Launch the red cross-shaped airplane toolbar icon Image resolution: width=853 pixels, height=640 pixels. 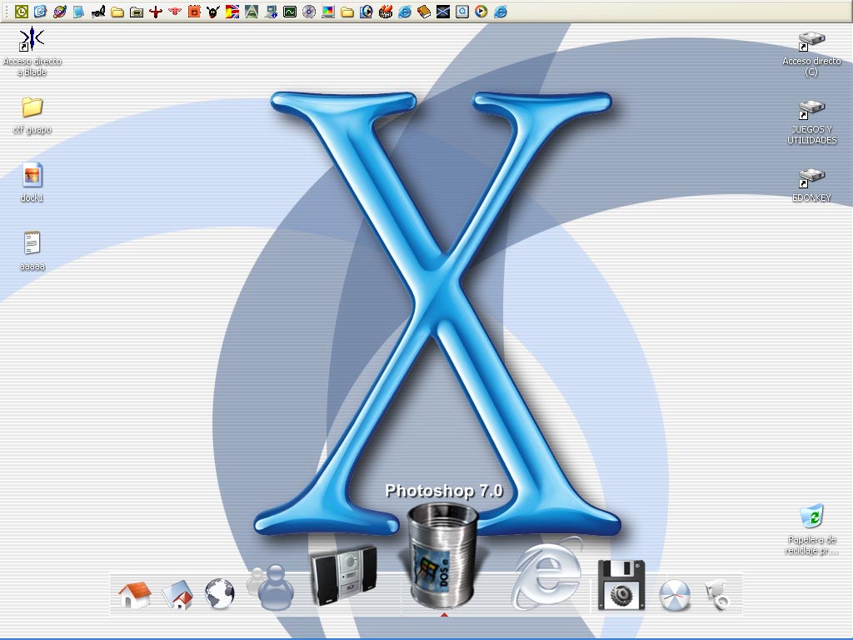(x=156, y=12)
